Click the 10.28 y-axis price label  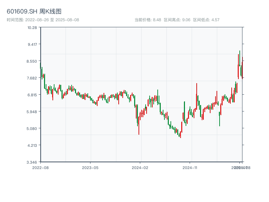pos(32,28)
